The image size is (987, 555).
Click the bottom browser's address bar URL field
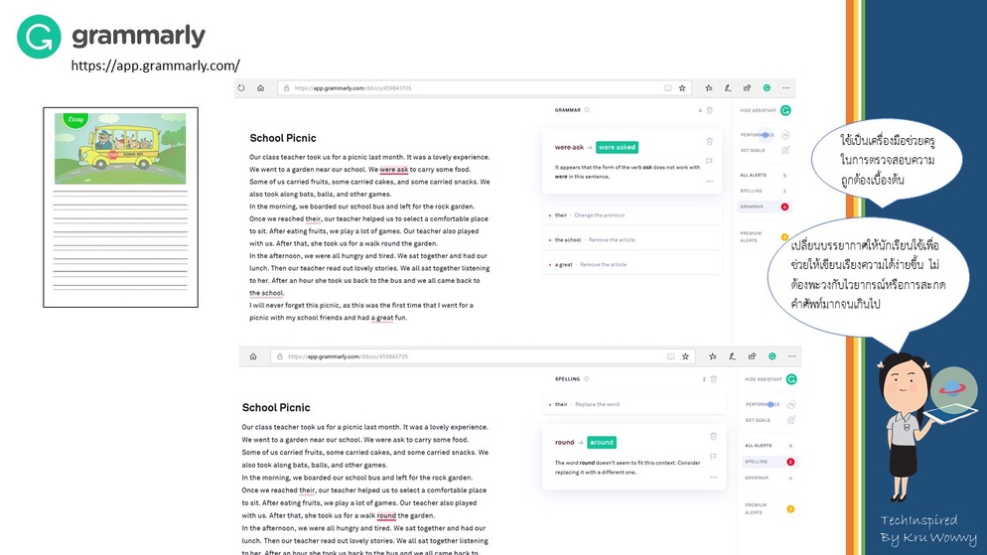pyautogui.click(x=483, y=356)
